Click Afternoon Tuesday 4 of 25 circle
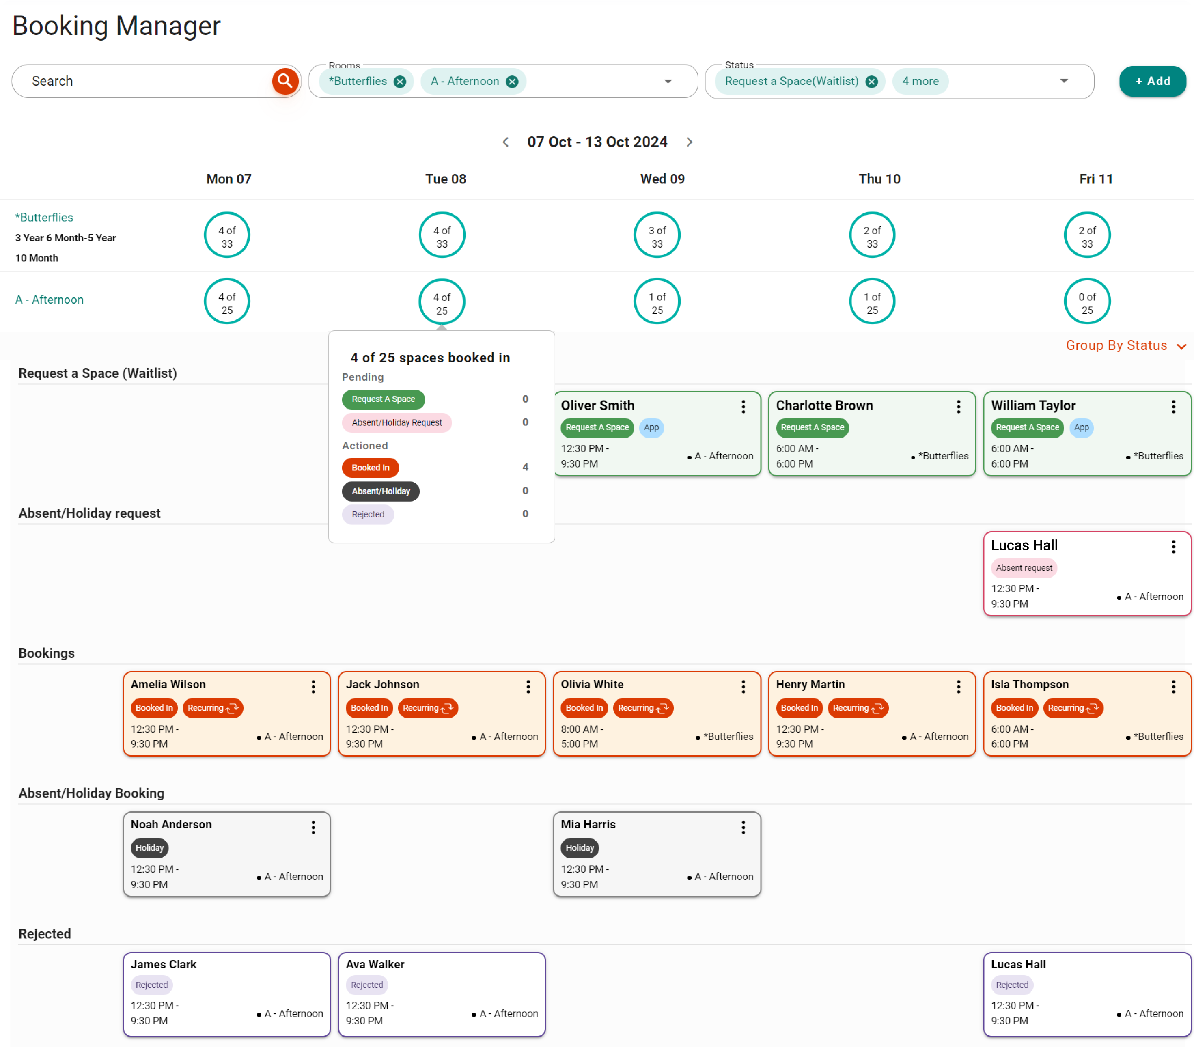Viewport: 1194px width, 1054px height. [442, 302]
